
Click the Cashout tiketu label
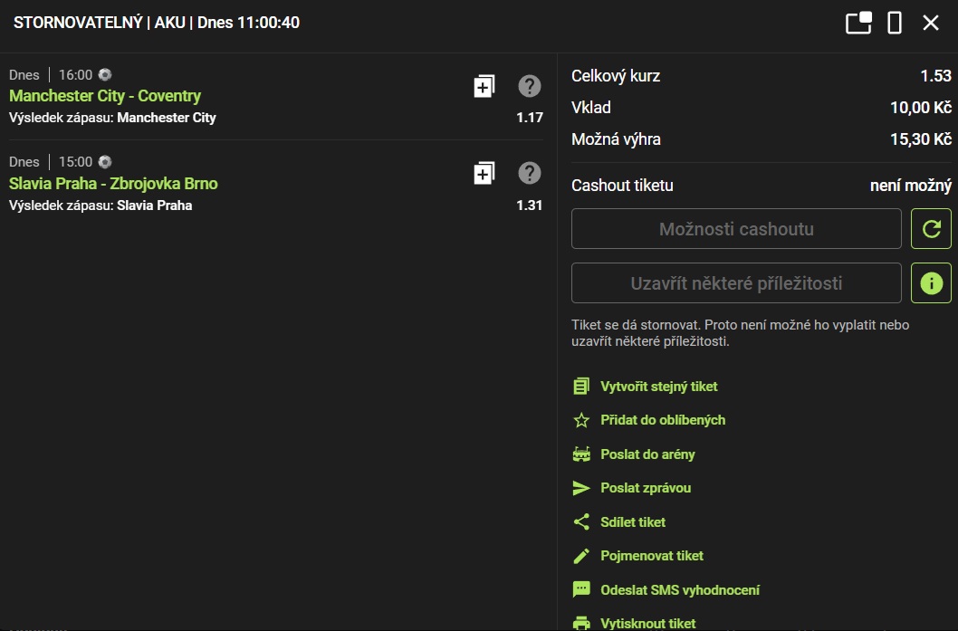click(x=622, y=186)
